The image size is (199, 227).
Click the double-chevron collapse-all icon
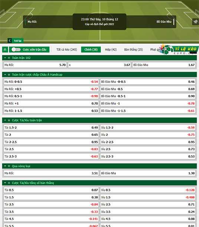click(x=5, y=49)
